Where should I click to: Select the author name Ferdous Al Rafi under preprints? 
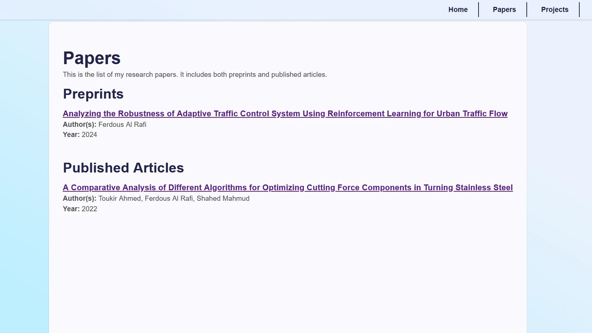pos(122,124)
